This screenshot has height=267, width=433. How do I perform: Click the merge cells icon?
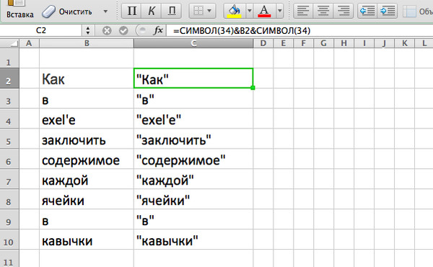tap(409, 12)
